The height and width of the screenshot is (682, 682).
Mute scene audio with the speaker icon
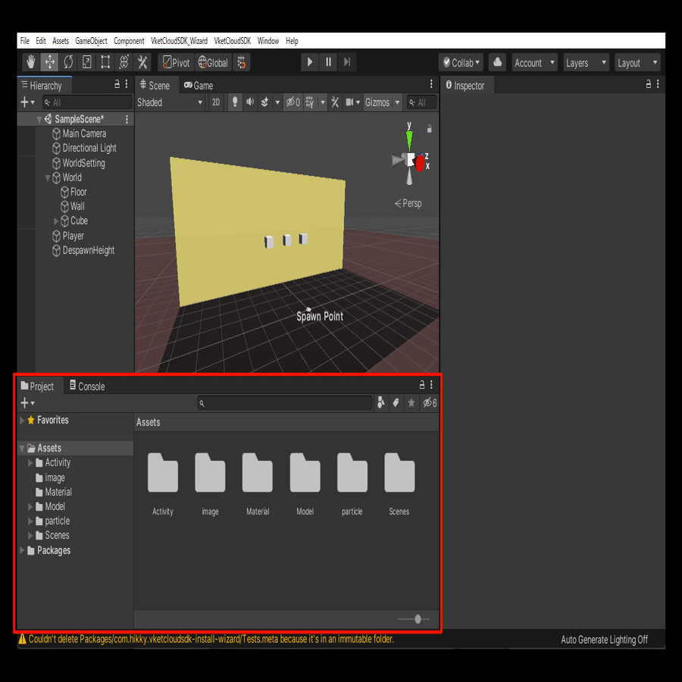[x=250, y=102]
